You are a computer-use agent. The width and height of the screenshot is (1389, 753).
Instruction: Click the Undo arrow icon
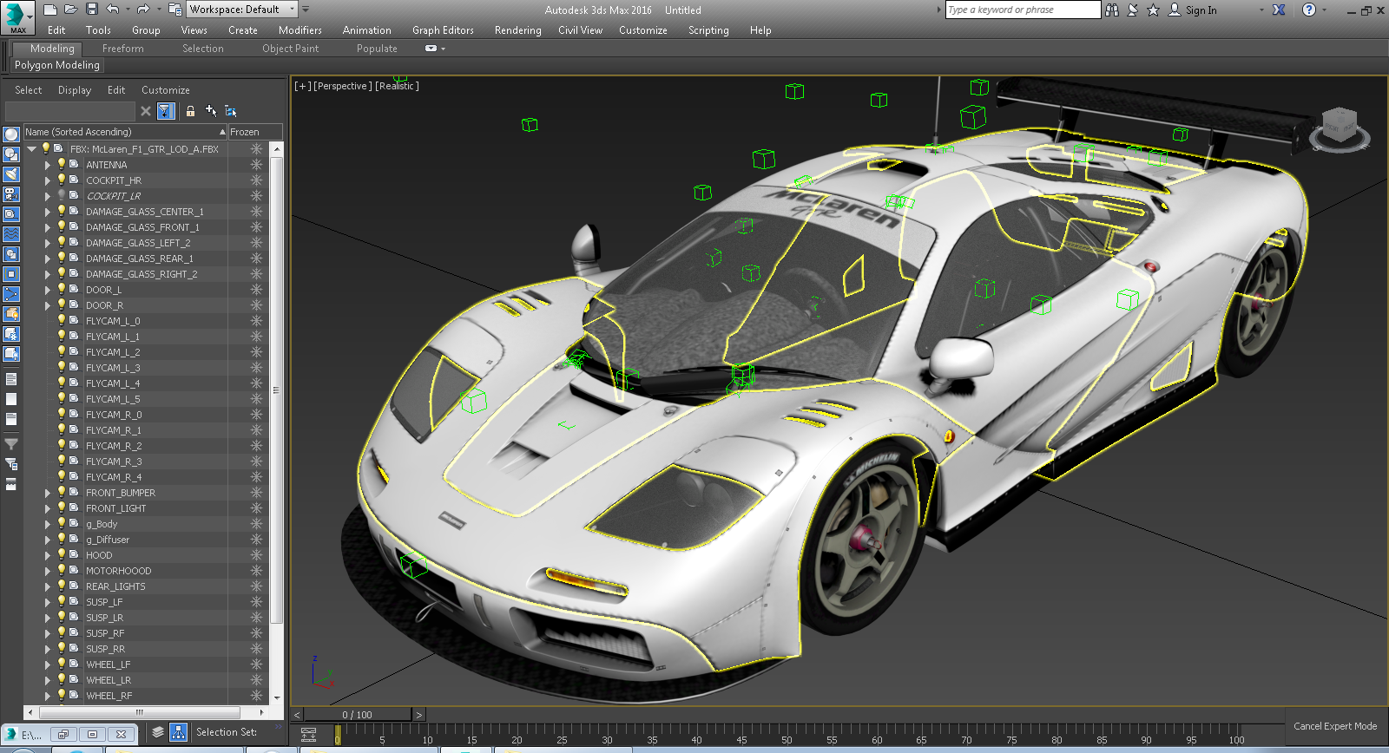pyautogui.click(x=113, y=10)
